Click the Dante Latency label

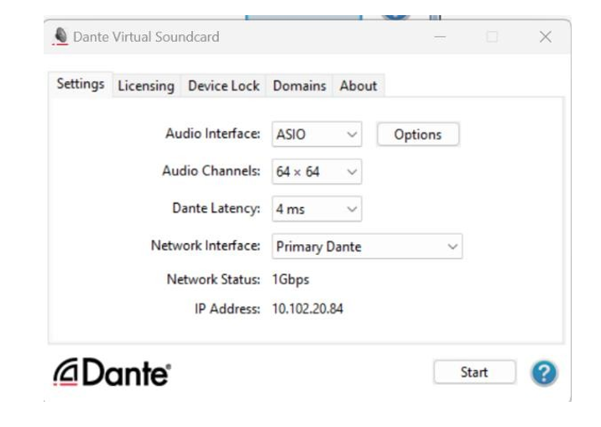click(x=217, y=208)
